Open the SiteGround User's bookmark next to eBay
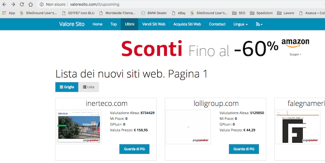 point(209,13)
